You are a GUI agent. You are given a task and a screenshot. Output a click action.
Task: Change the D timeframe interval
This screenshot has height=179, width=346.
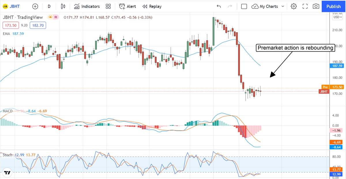[49, 6]
